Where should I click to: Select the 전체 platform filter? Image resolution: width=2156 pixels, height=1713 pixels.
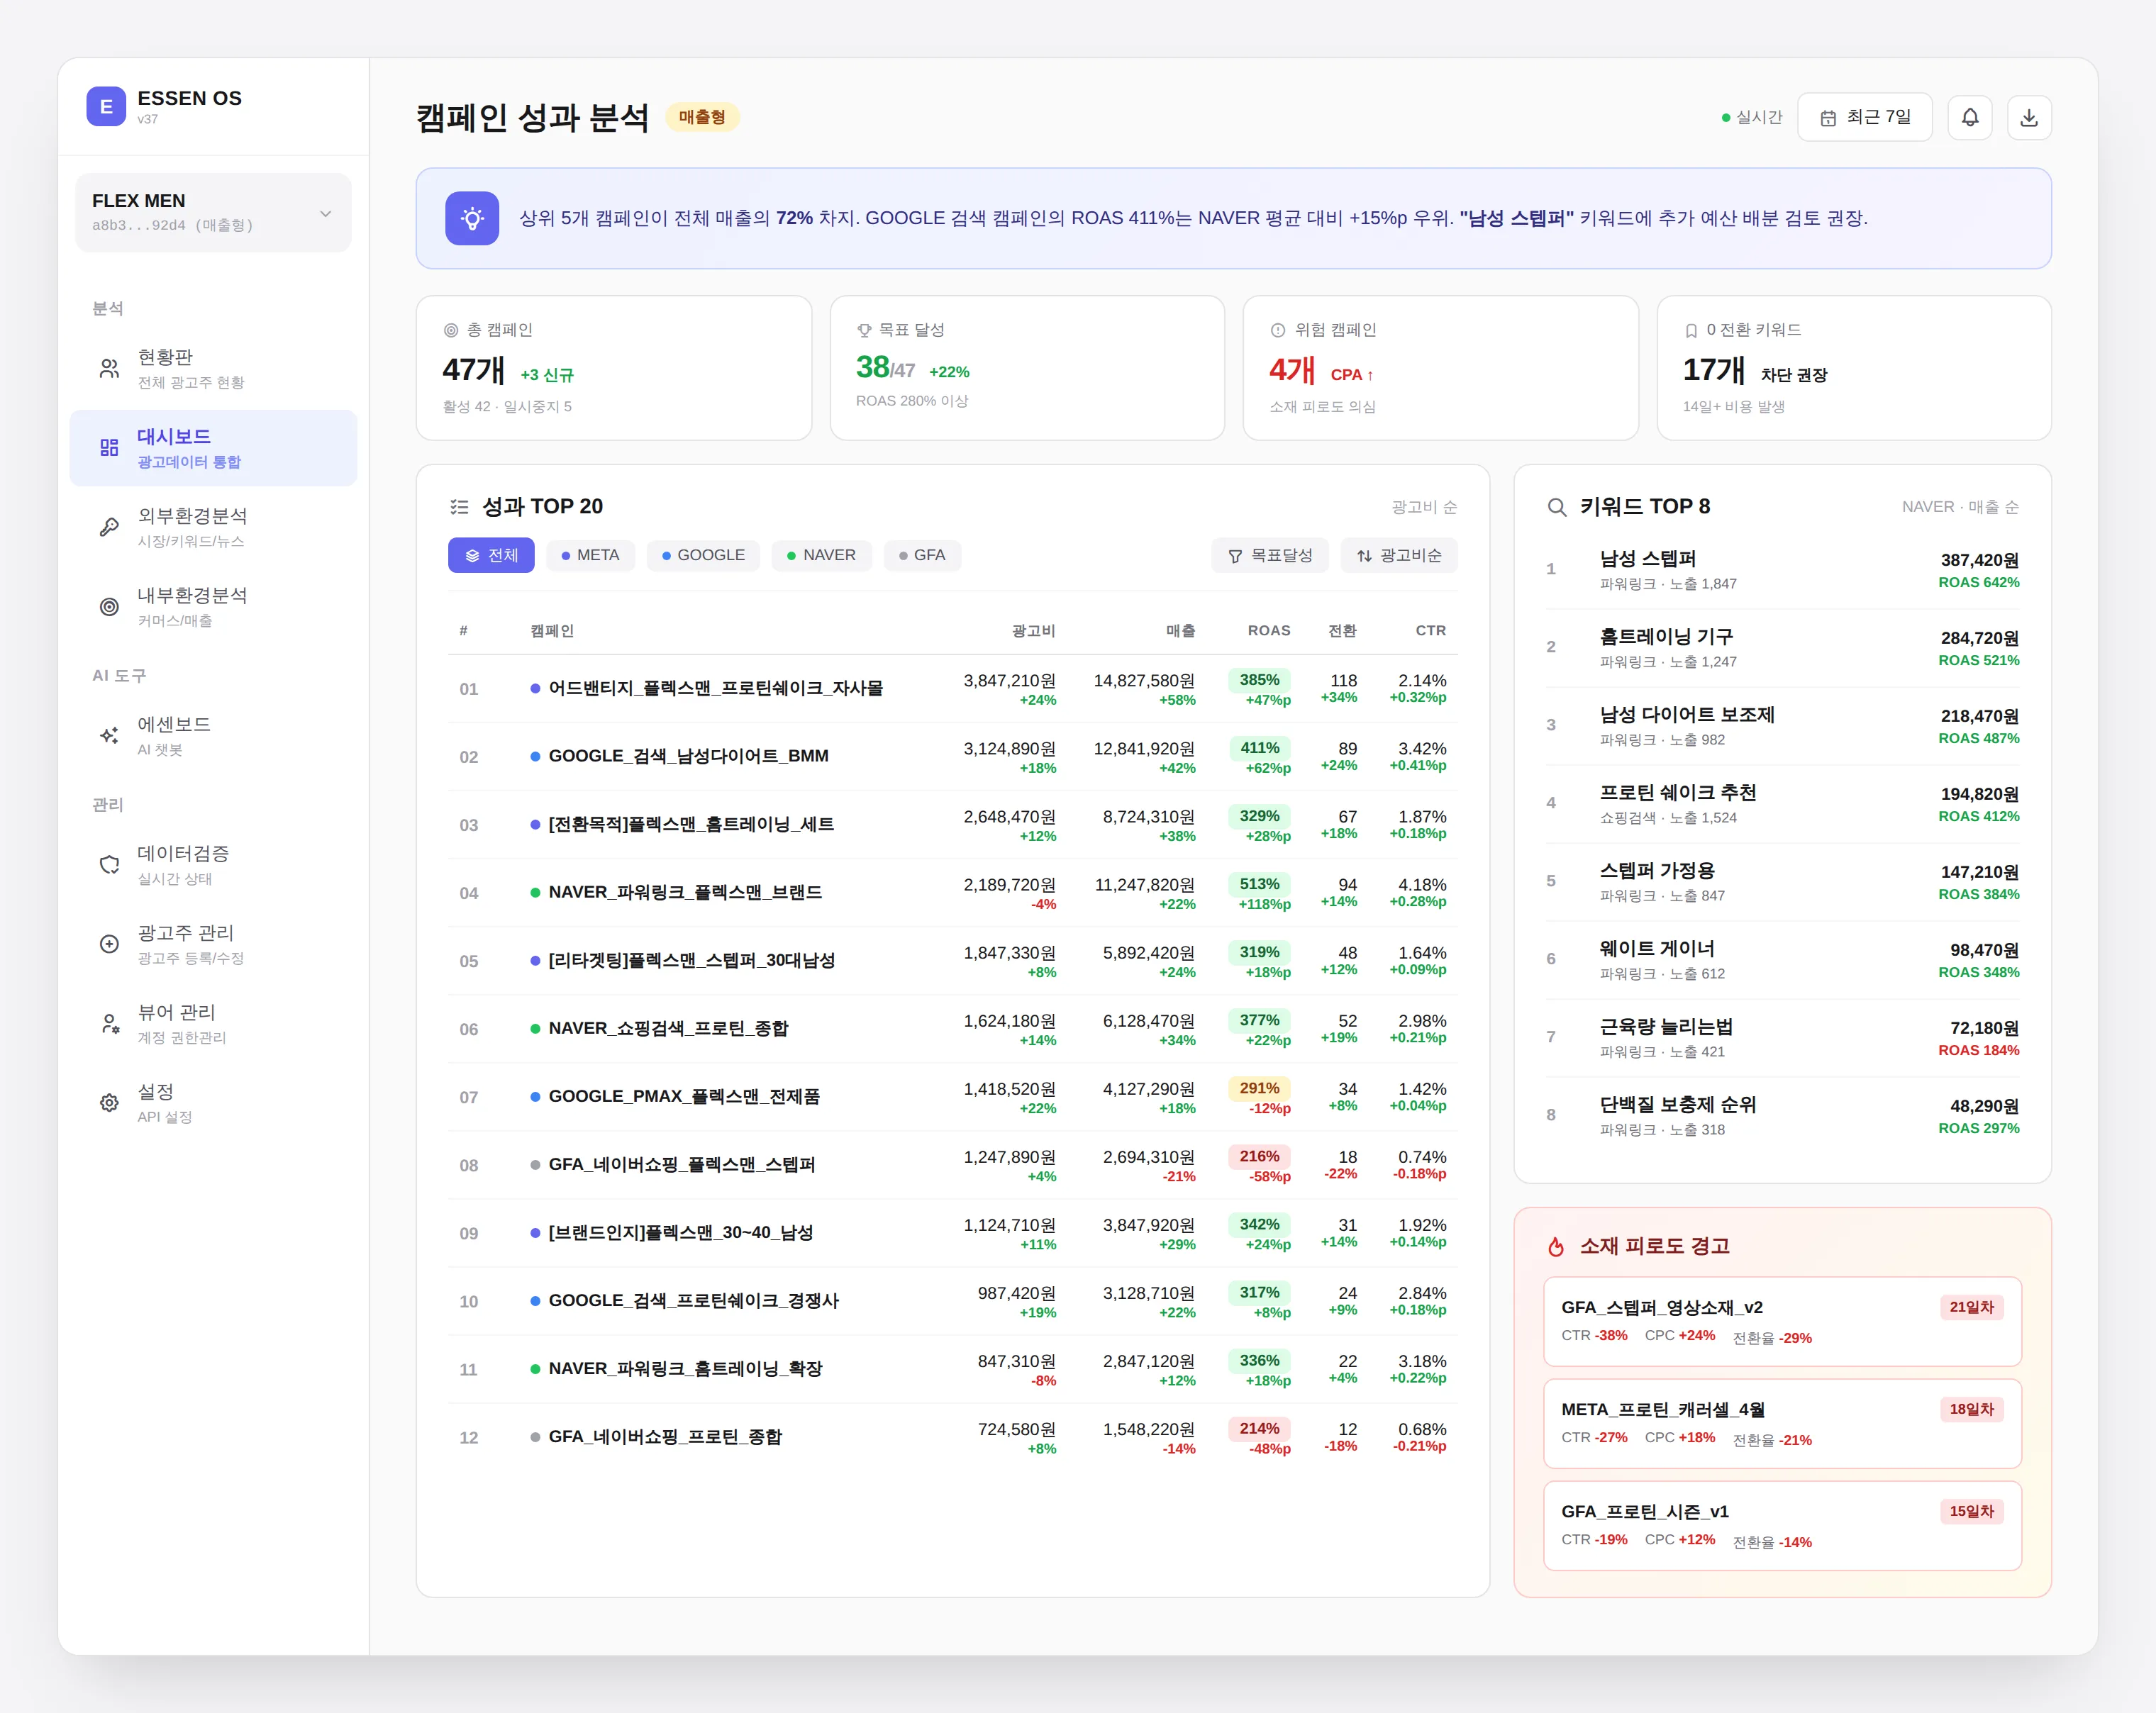coord(491,555)
